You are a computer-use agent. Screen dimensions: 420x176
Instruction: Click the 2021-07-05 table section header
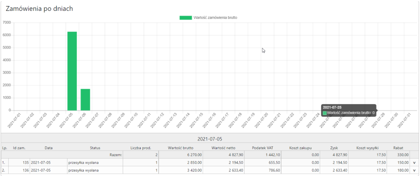click(x=210, y=139)
